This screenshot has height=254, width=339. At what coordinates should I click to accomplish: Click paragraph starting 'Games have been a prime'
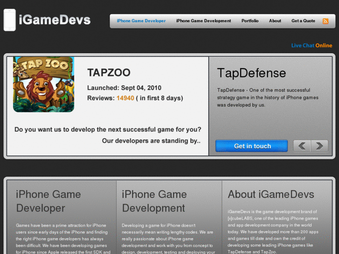[63, 239]
